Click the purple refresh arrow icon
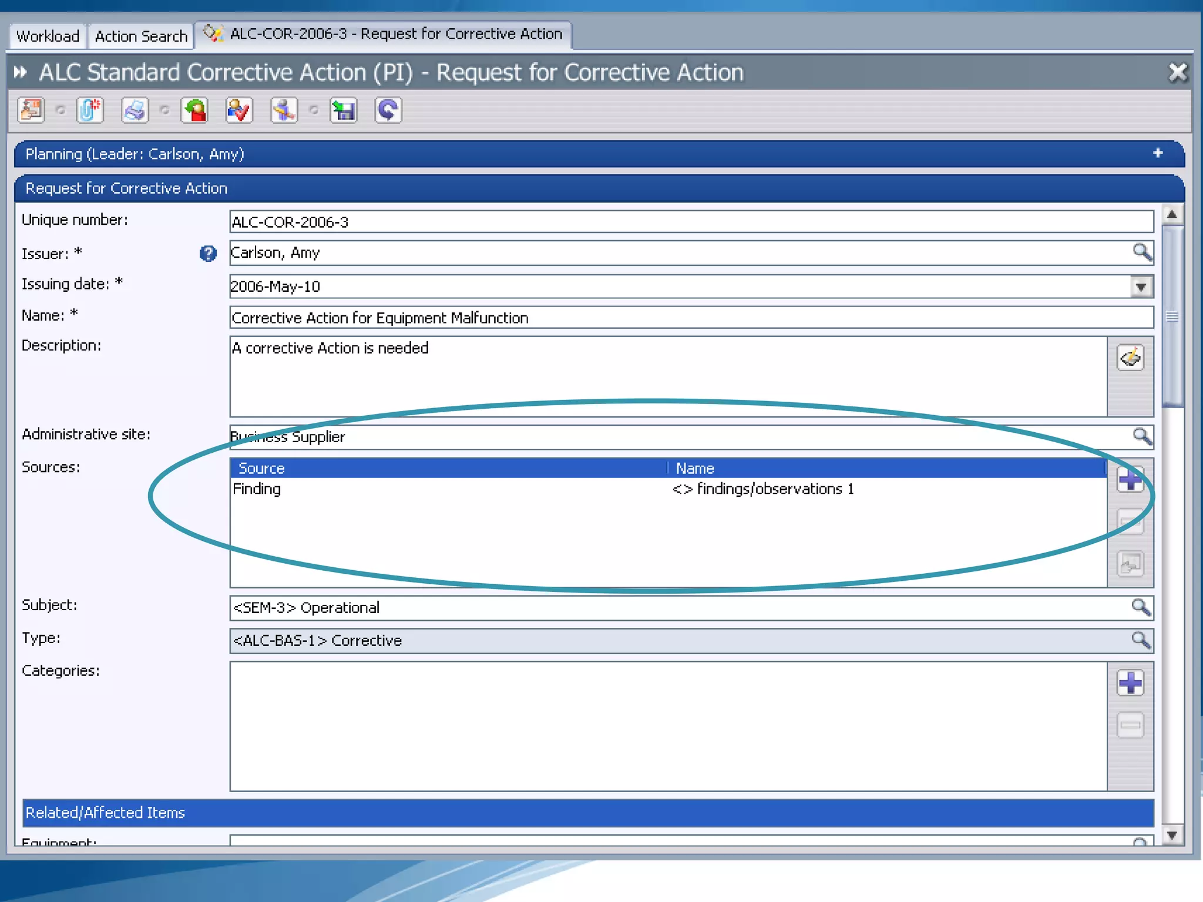This screenshot has width=1203, height=902. (x=388, y=110)
